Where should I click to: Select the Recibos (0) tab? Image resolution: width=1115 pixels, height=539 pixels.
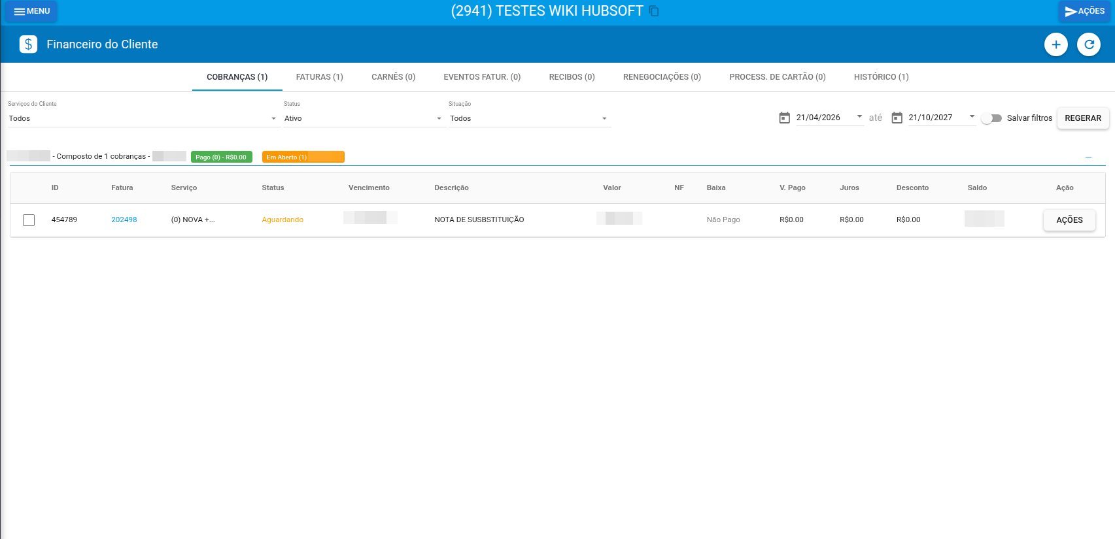click(x=572, y=77)
